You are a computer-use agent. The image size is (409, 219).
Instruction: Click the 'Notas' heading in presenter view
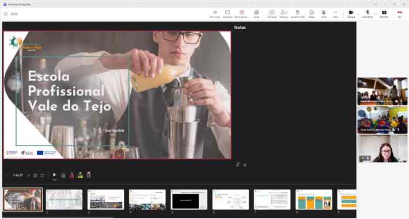click(240, 28)
